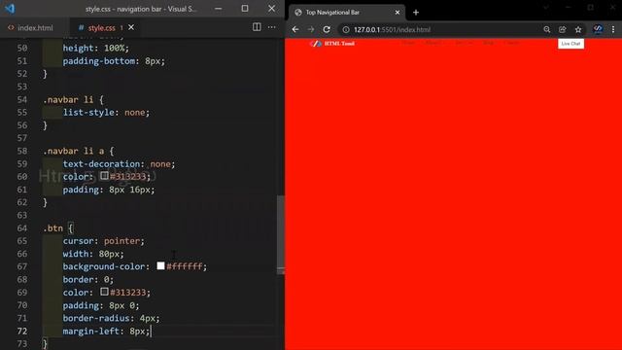The image size is (622, 350).
Task: Open the color swatch on line 69
Action: [x=104, y=292]
